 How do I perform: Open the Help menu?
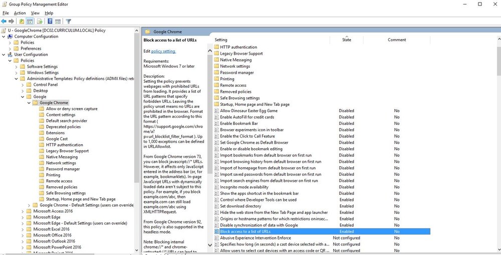click(49, 13)
